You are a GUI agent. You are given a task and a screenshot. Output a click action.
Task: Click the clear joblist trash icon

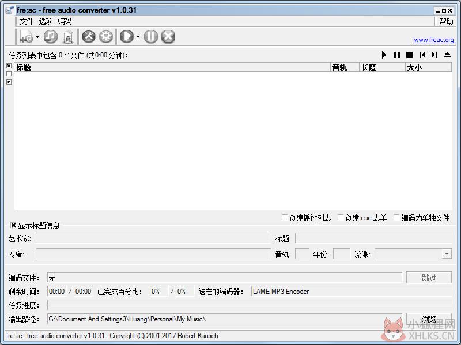(x=68, y=37)
